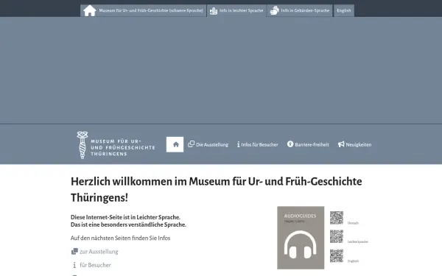Viewport: 442px width, 276px height.
Task: Click the Englisch label beside QR code
Action: pyautogui.click(x=353, y=261)
